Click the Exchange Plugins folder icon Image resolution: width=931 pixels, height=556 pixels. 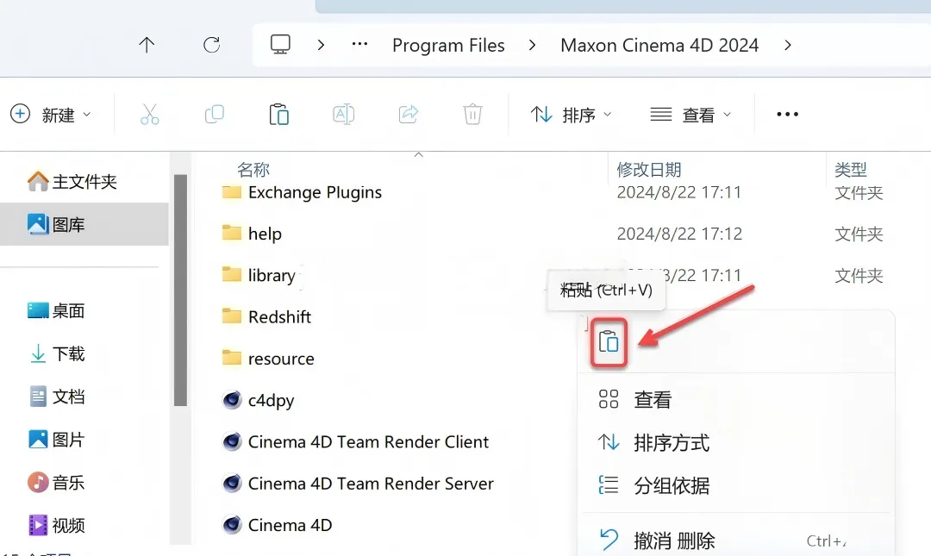[x=232, y=192]
